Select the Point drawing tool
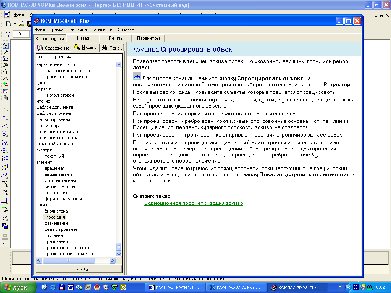The width and height of the screenshot is (391, 293). click(5, 109)
